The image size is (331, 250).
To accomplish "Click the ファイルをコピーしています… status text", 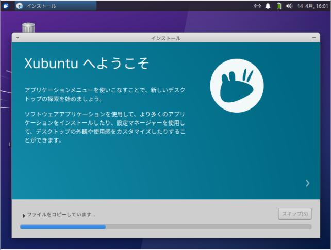I will [61, 215].
